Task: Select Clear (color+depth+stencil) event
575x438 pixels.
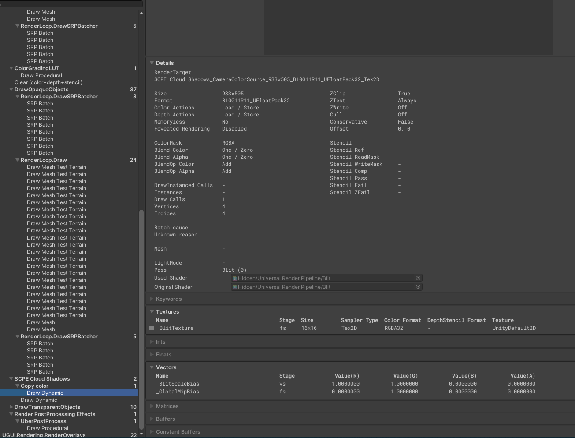Action: tap(48, 82)
